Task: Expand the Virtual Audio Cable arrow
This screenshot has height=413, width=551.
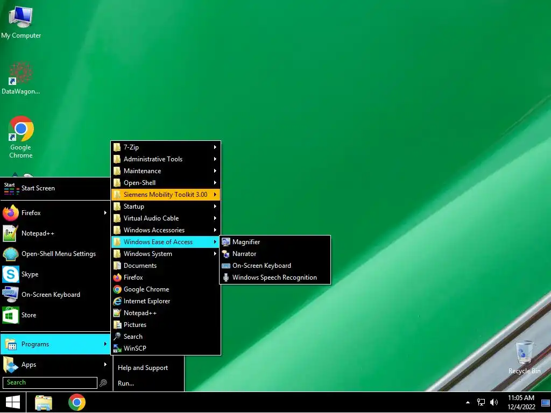Action: coord(215,218)
